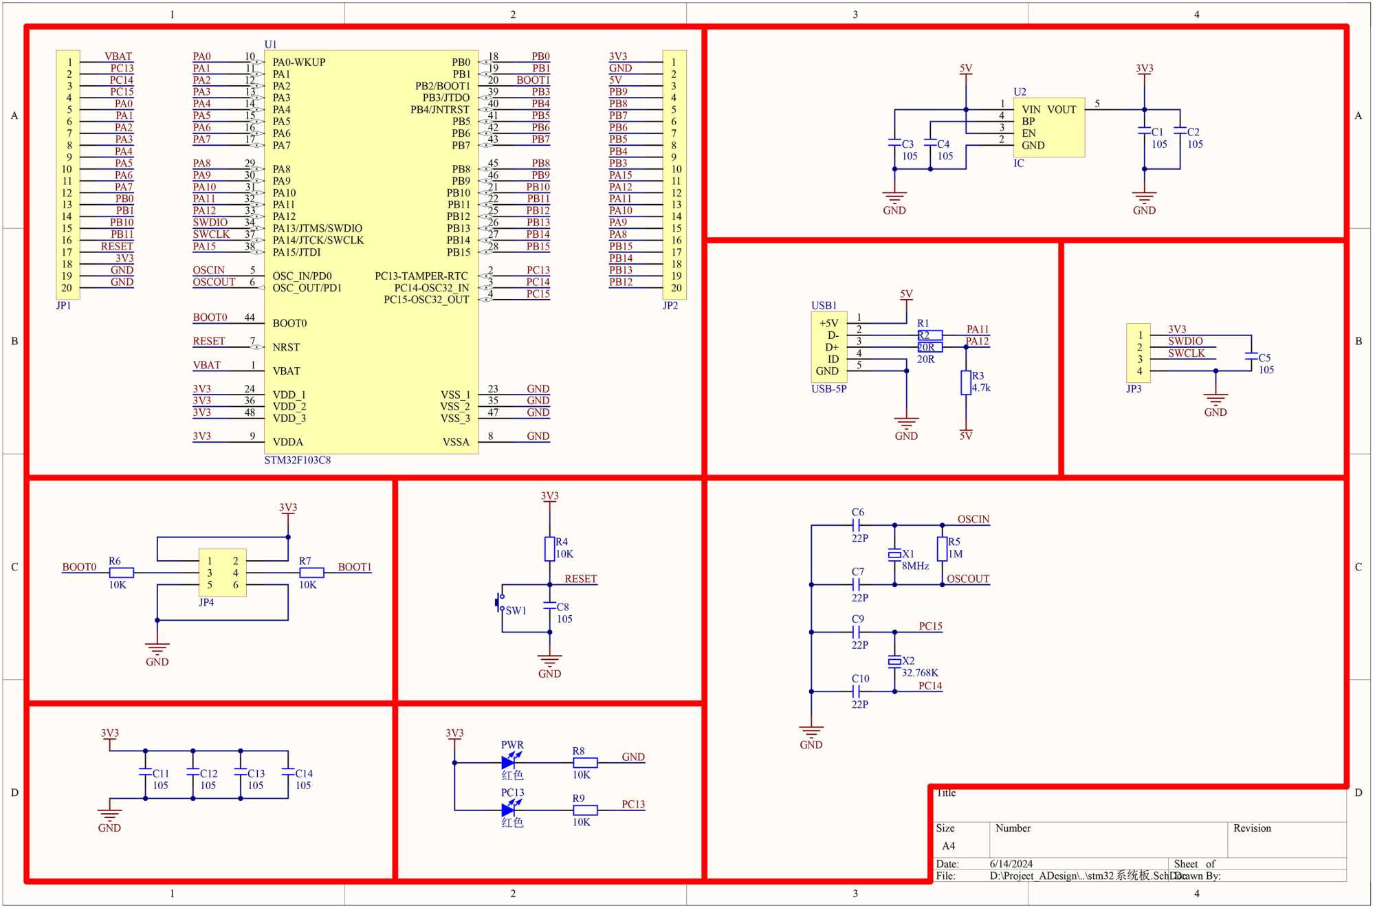Select the JP2 header designator
This screenshot has width=1375, height=908.
pos(670,306)
